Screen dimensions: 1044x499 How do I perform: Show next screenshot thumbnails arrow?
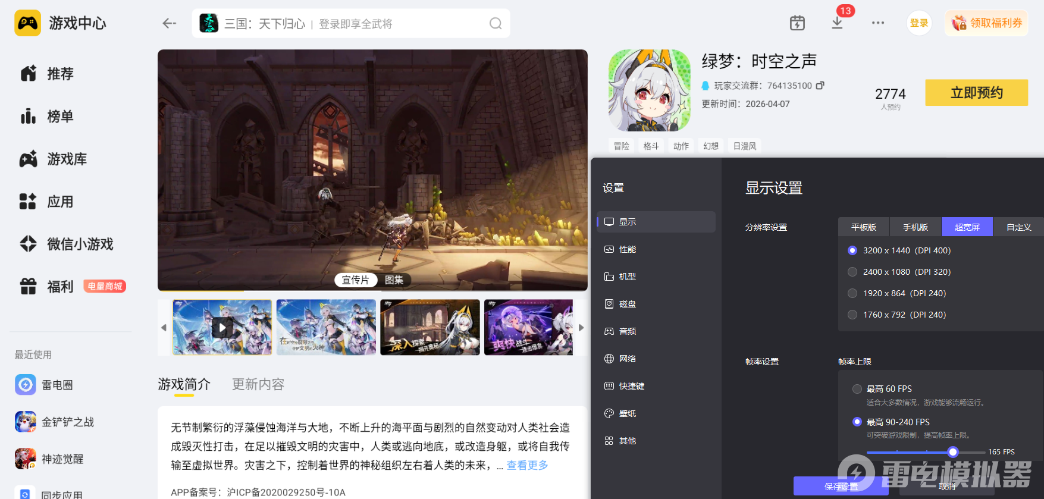581,328
